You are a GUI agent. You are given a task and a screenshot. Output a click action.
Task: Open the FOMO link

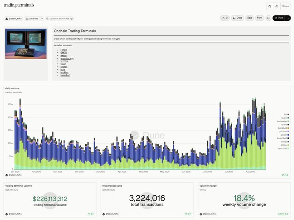click(x=64, y=50)
